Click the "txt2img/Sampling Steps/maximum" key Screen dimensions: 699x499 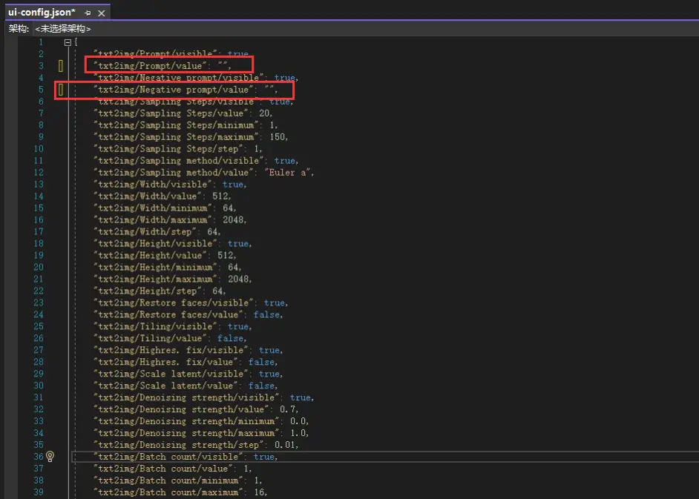click(x=176, y=136)
